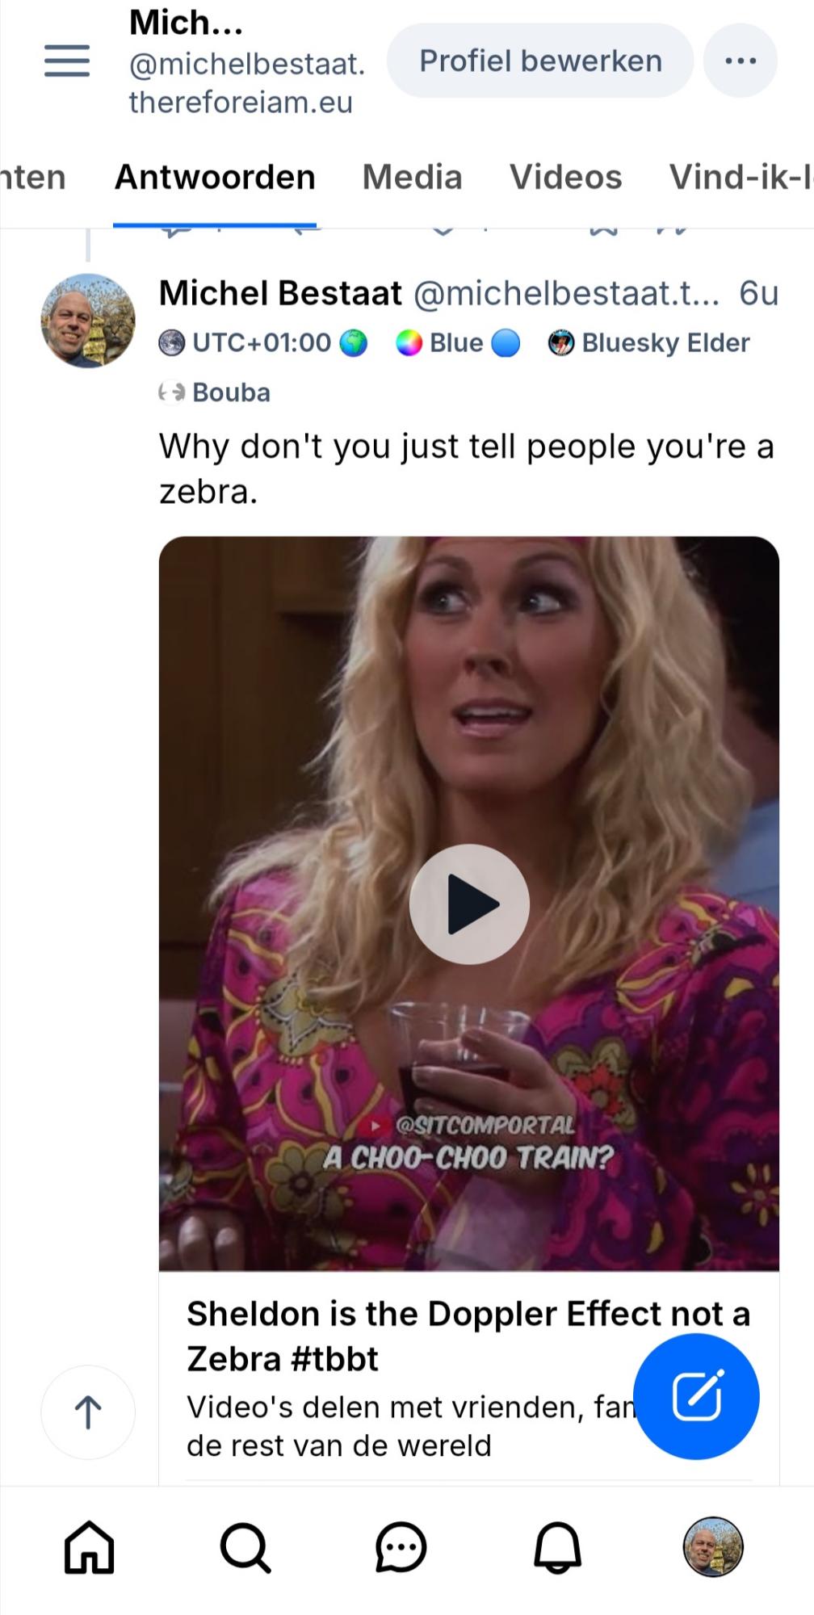Tap the scroll-to-top arrow button
Viewport: 814px width, 1615px height.
88,1412
